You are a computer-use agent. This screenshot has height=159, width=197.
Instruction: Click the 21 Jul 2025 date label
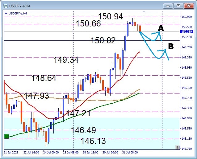(11, 153)
